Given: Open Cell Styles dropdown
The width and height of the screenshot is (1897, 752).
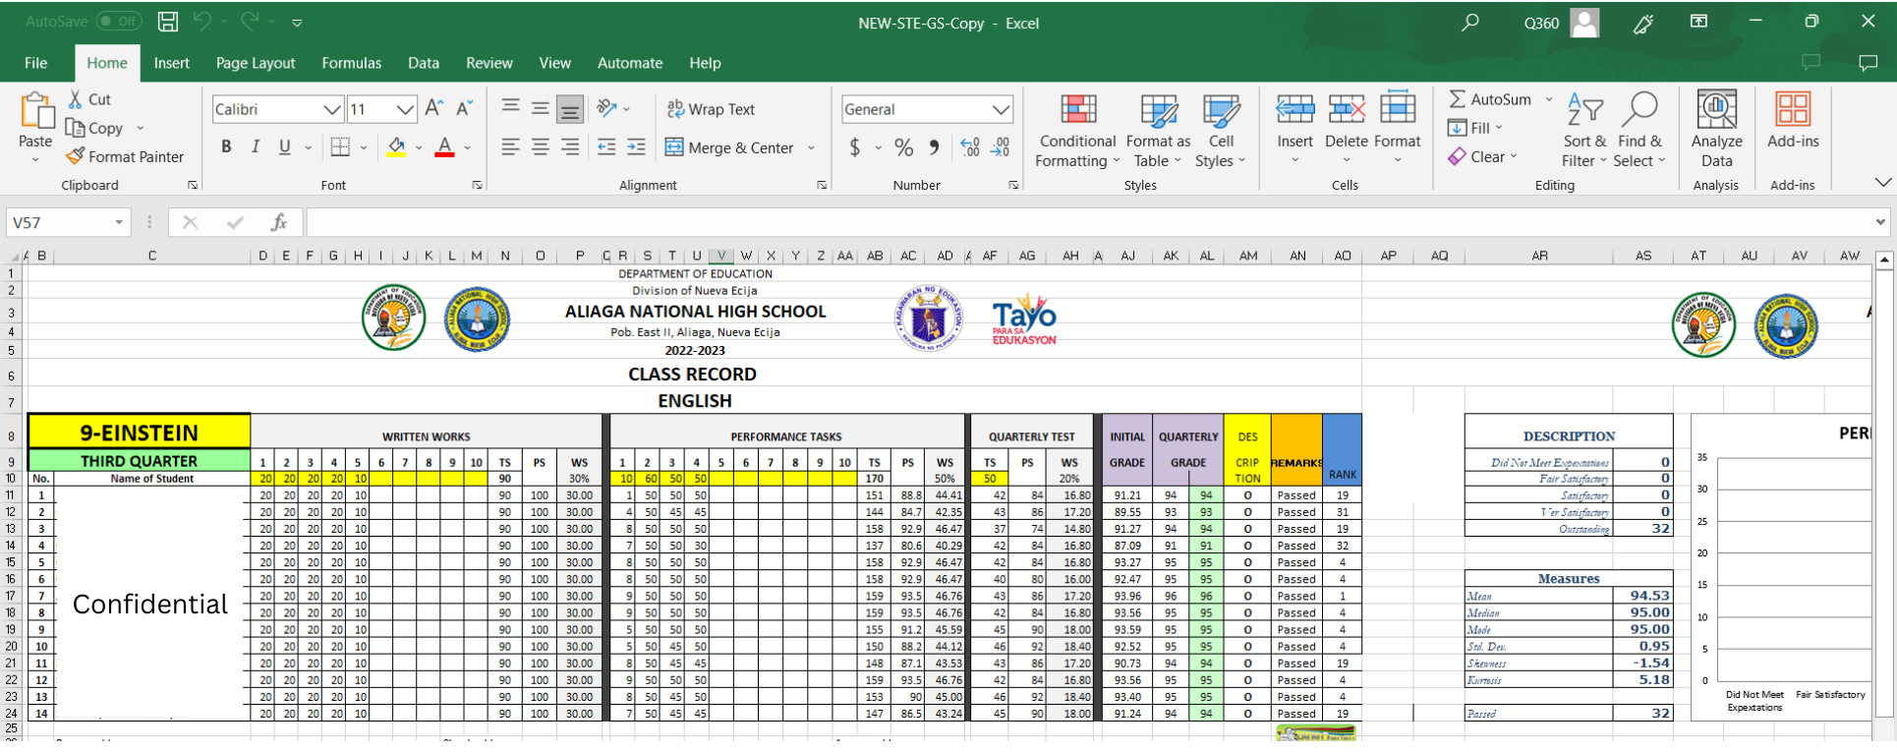Looking at the screenshot, I should click(x=1221, y=131).
